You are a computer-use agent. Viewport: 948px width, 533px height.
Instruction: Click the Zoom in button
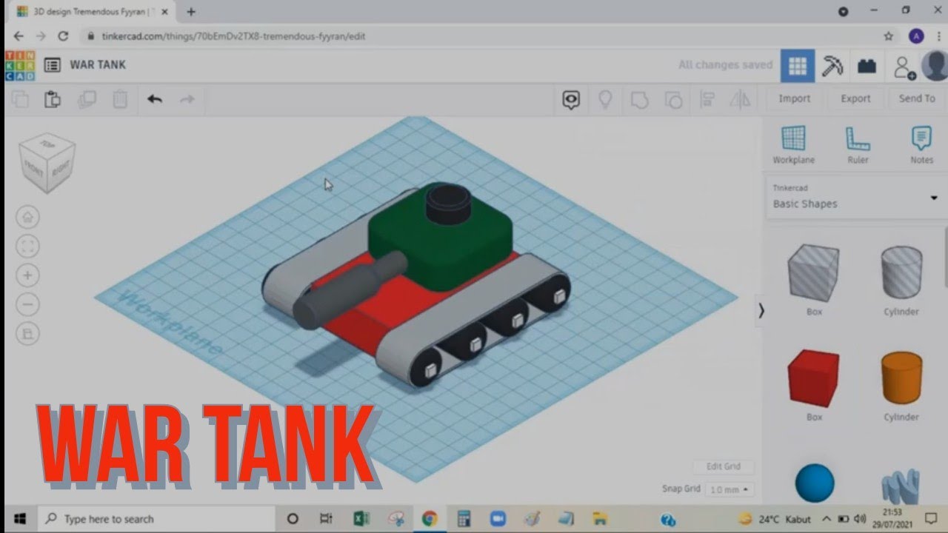[x=28, y=275]
